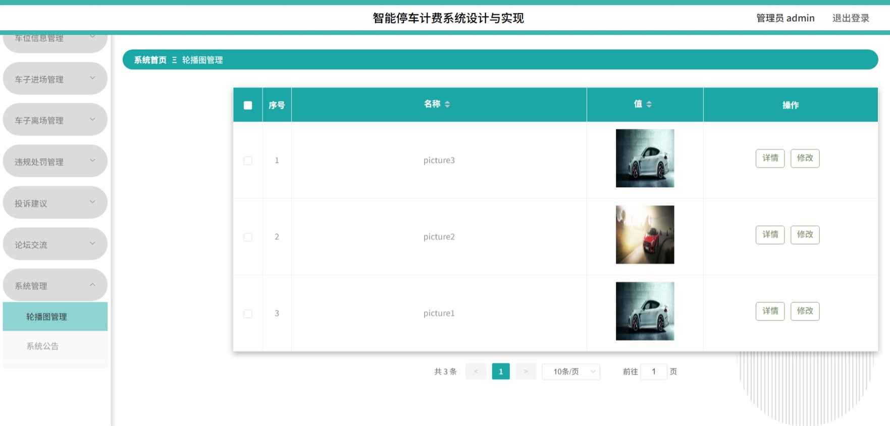This screenshot has height=426, width=890.
Task: Expand the 车子进场管理 menu
Action: 55,79
